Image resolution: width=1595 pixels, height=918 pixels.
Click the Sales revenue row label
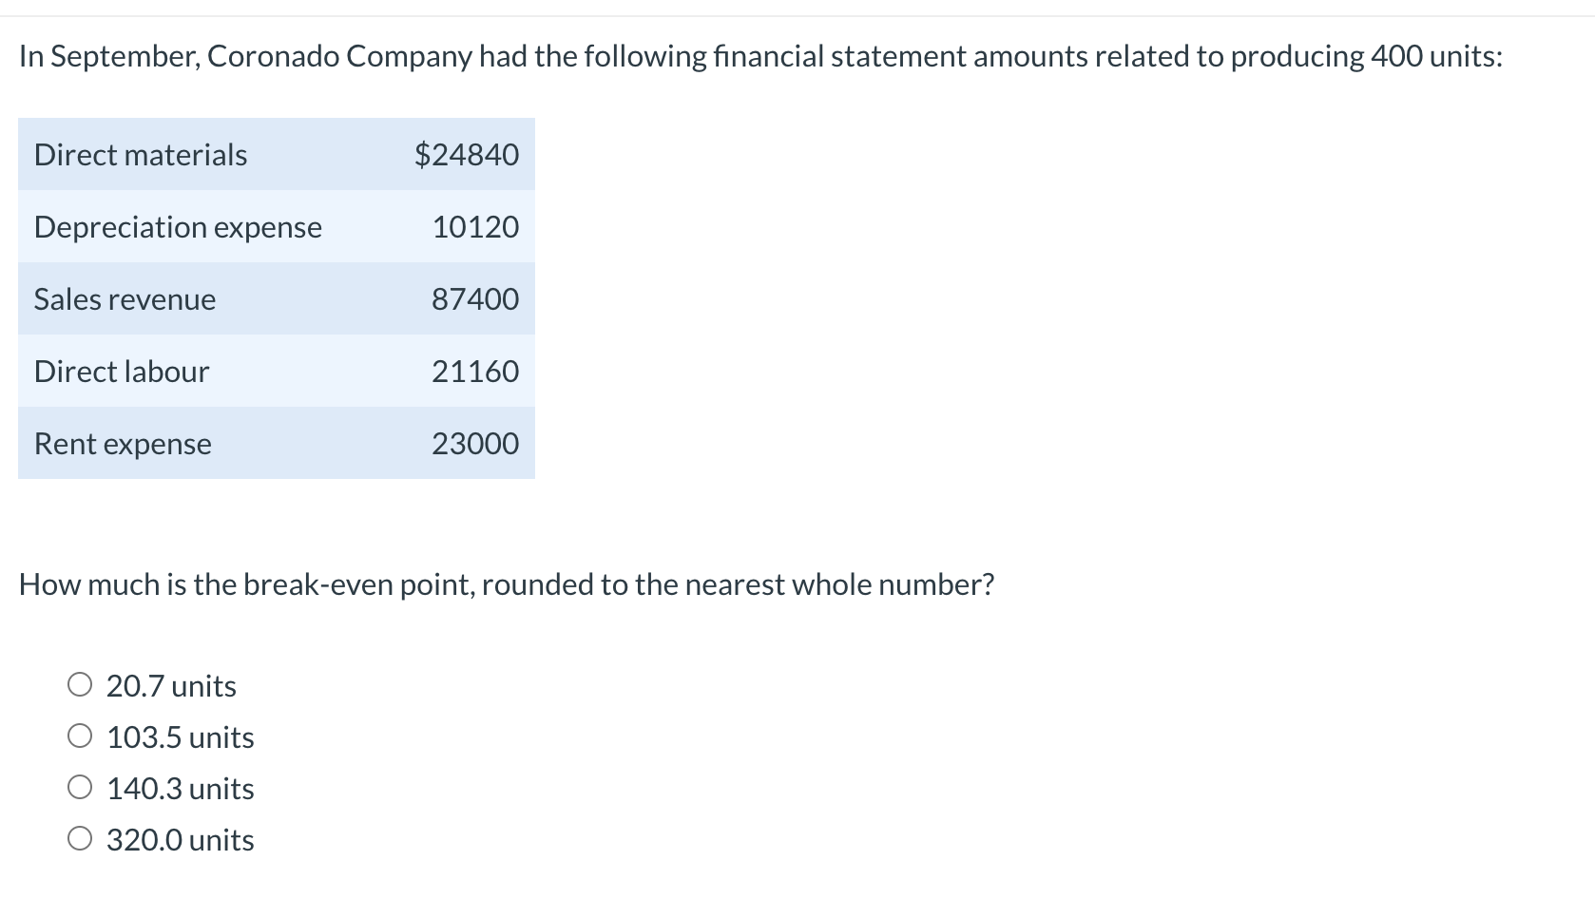[125, 298]
